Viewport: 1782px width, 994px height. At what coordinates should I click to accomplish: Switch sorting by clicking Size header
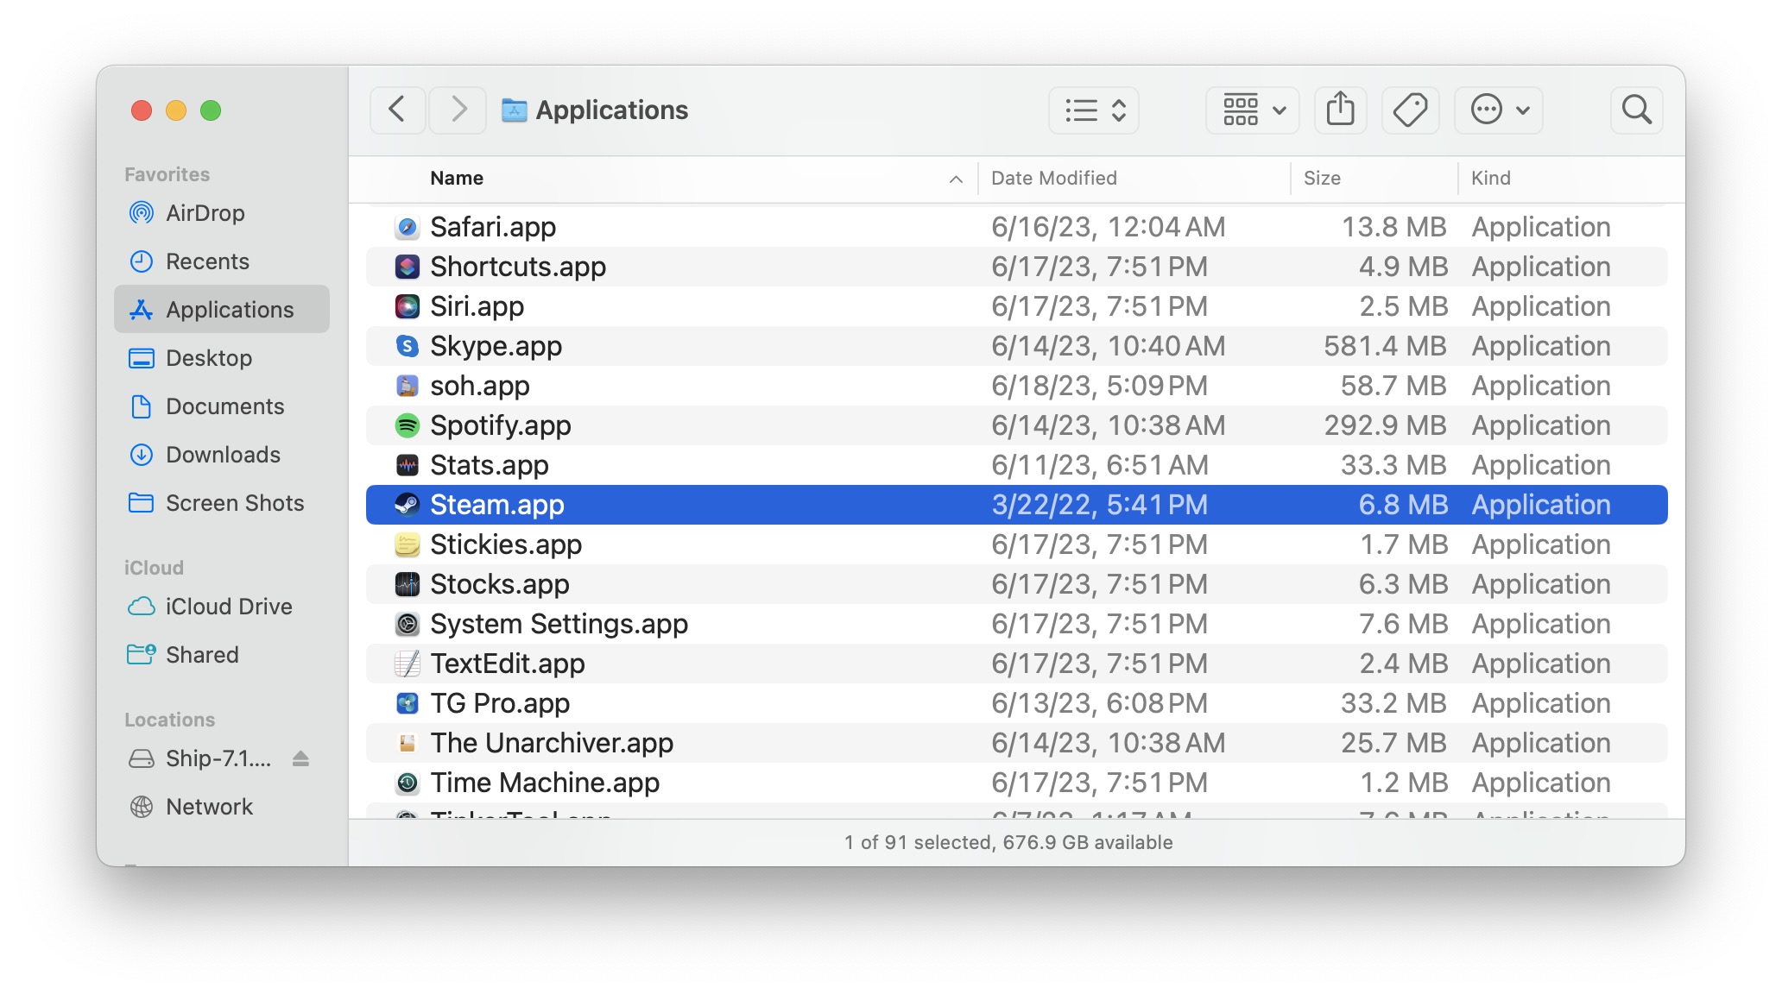point(1320,178)
